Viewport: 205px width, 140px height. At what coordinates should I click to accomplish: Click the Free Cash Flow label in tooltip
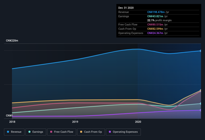coord(128,24)
